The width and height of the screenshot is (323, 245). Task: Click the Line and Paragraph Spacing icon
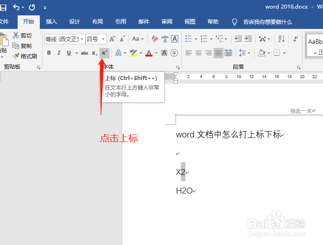point(242,53)
